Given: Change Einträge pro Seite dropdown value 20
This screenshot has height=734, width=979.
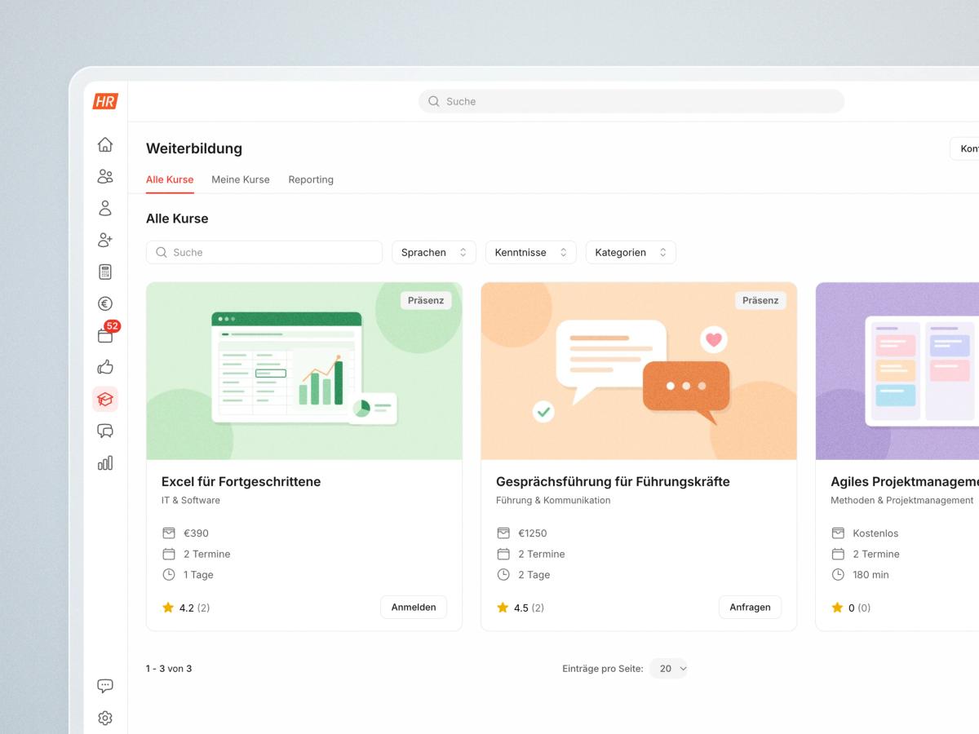Looking at the screenshot, I should (669, 669).
